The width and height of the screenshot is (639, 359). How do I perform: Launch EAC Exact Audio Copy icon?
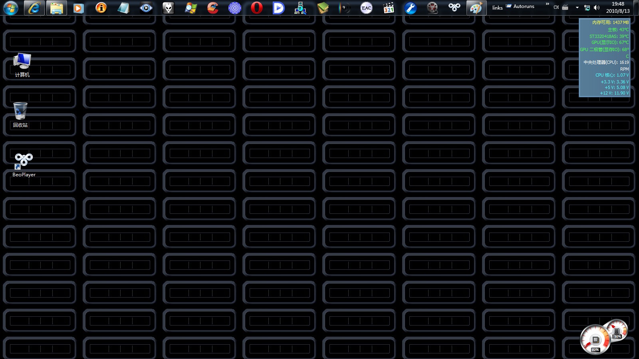(x=366, y=8)
